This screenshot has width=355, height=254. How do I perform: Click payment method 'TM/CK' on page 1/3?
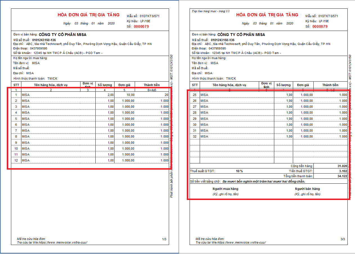(52, 78)
